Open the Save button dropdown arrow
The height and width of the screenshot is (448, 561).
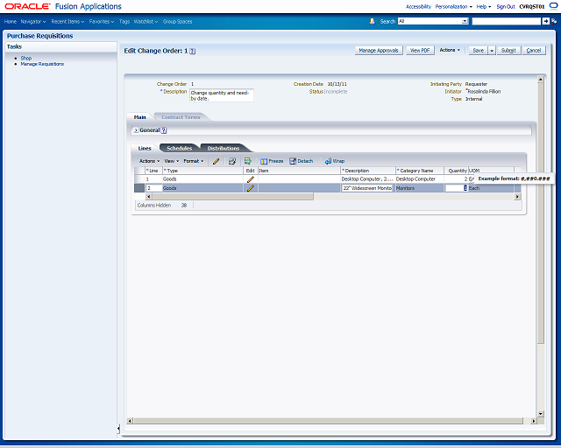[x=492, y=51]
